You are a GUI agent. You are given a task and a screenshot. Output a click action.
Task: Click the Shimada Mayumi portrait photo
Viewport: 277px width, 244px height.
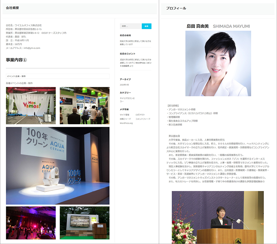[x=218, y=63]
